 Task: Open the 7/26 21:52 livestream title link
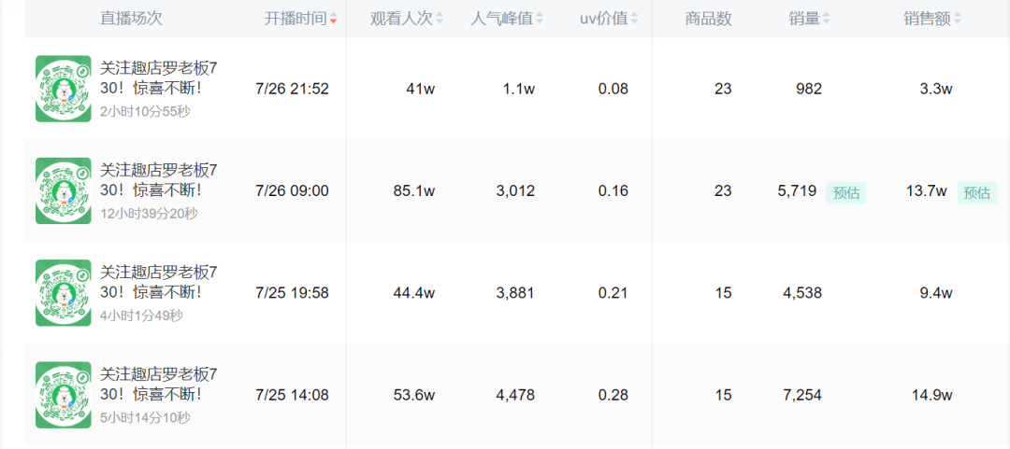pos(158,77)
